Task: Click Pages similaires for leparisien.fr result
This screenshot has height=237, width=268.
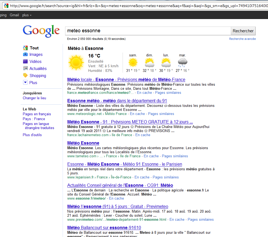Action: (166, 177)
